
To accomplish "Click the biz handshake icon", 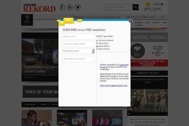I will (x=138, y=51).
